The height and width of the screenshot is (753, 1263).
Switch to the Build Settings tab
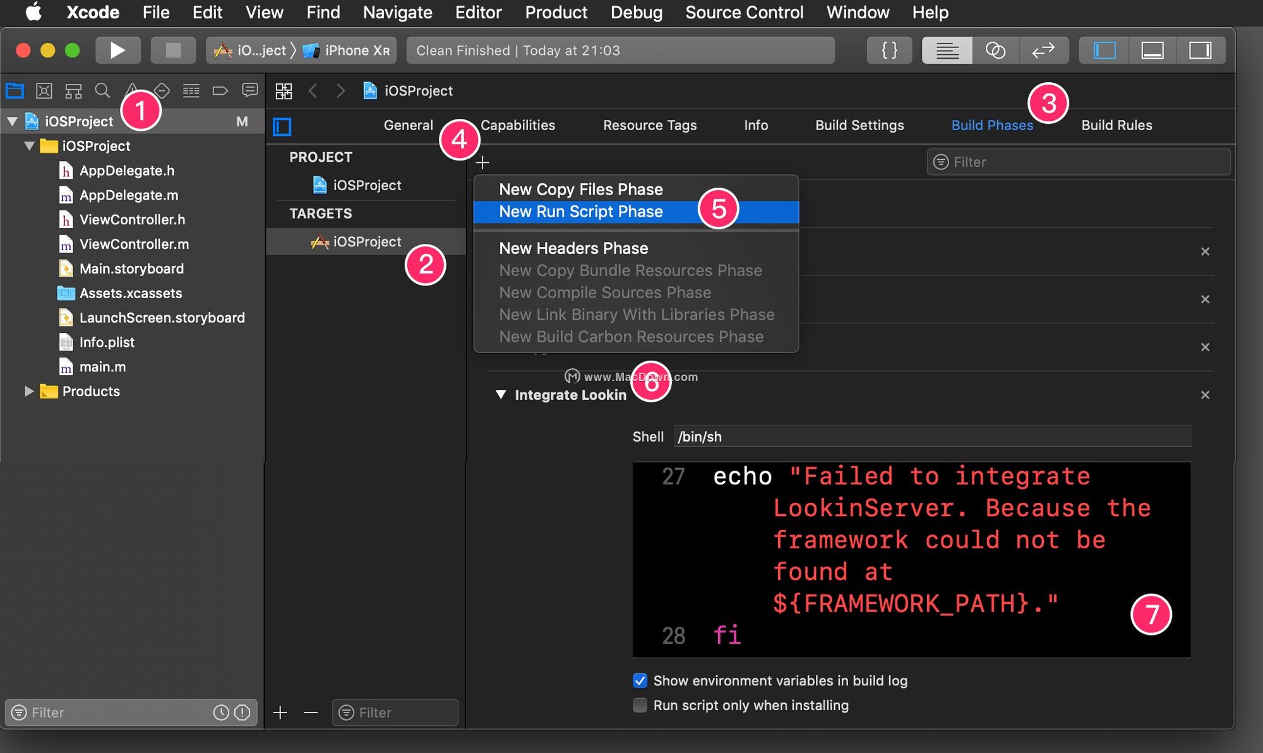[x=859, y=125]
